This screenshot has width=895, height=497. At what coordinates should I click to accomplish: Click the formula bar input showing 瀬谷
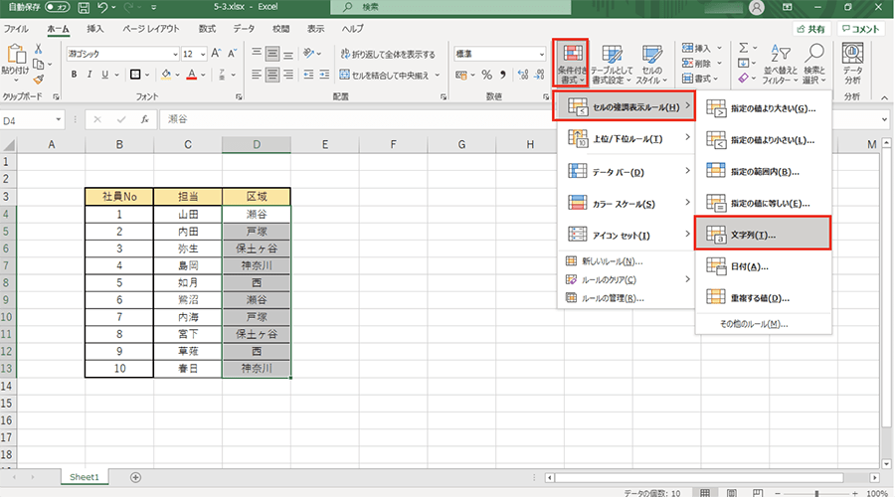(x=497, y=119)
